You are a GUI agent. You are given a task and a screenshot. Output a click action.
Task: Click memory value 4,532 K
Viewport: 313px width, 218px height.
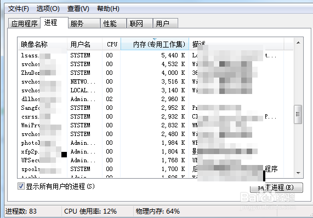pyautogui.click(x=173, y=64)
